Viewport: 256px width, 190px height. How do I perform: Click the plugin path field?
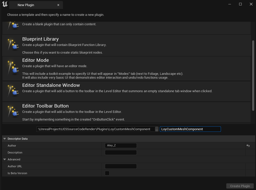point(96,129)
